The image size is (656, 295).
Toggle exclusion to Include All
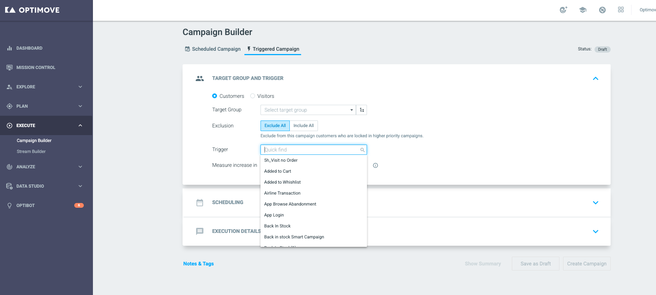click(x=303, y=126)
